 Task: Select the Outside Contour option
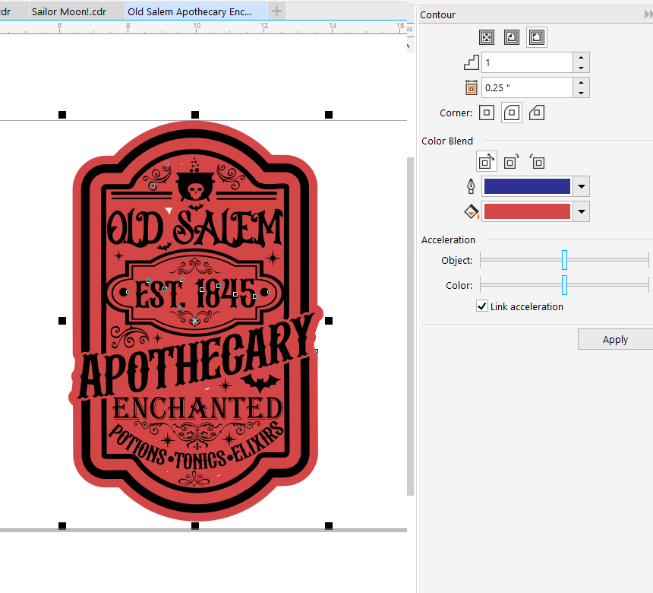(537, 36)
